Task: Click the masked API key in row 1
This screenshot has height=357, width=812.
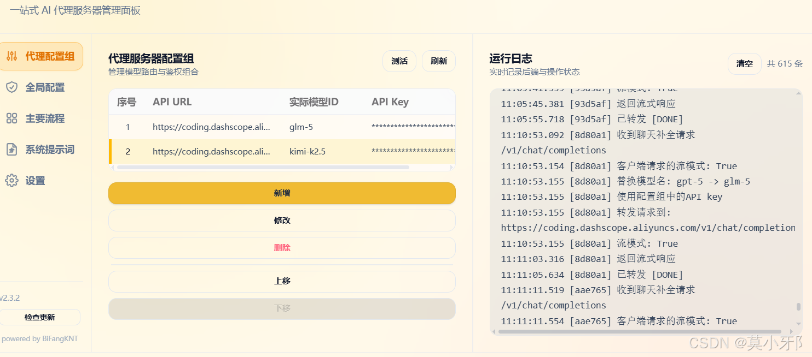Action: coord(413,127)
